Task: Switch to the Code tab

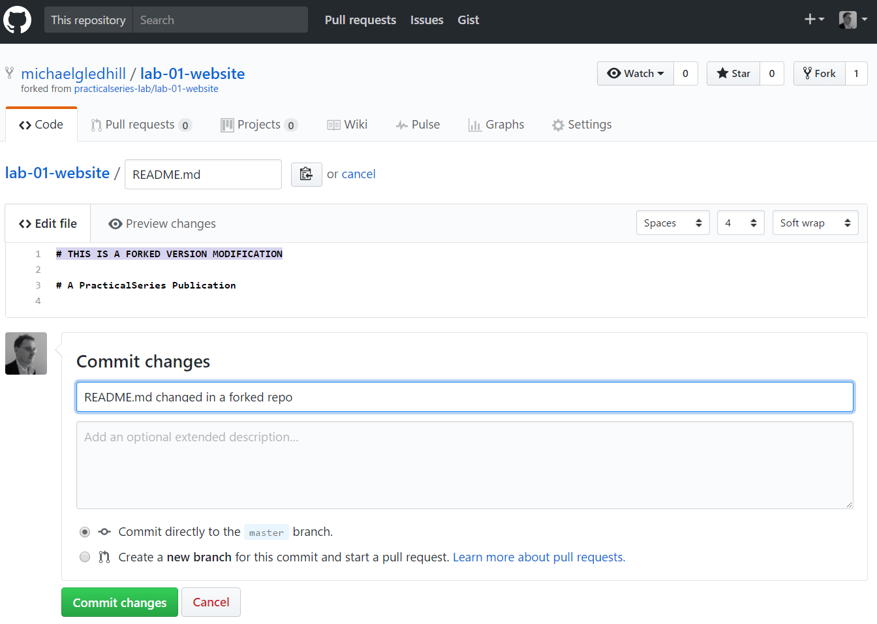Action: click(x=41, y=125)
